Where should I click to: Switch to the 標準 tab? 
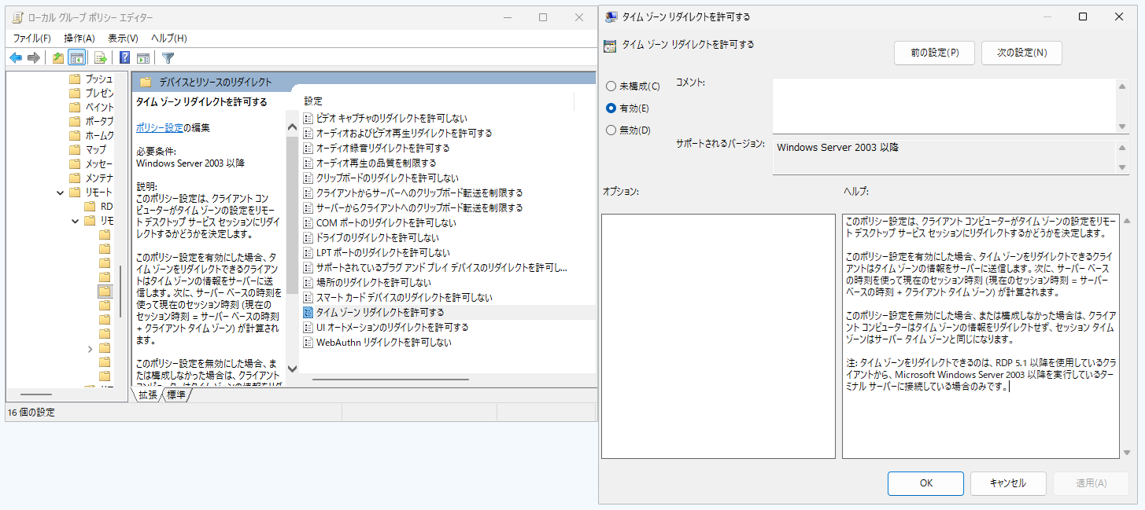175,394
